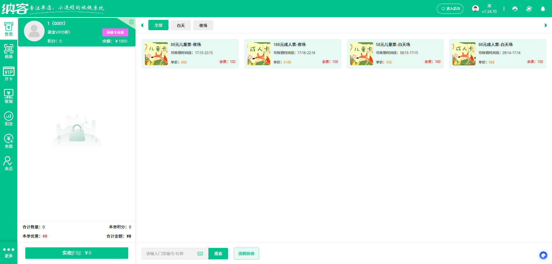
Task: Open the notification bell icon
Action: (543, 9)
